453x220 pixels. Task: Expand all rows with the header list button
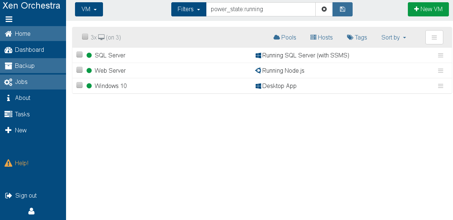tap(434, 37)
